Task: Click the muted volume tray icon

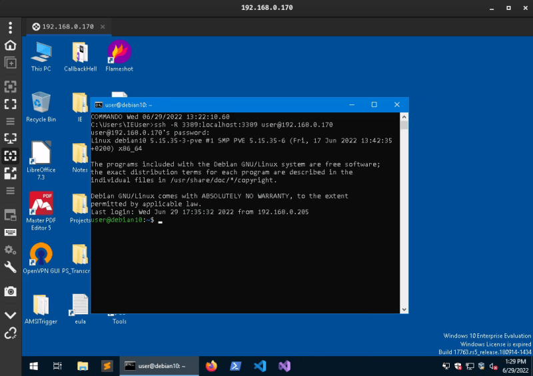Action: point(493,366)
